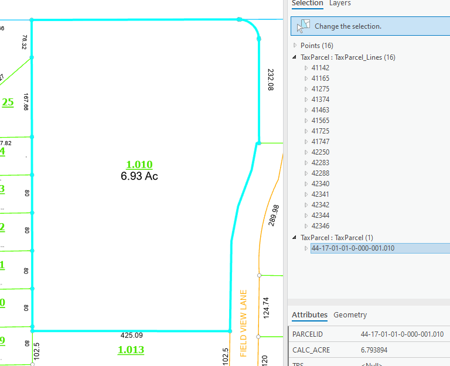This screenshot has height=366, width=450.
Task: Expand line feature 41275
Action: tap(306, 89)
